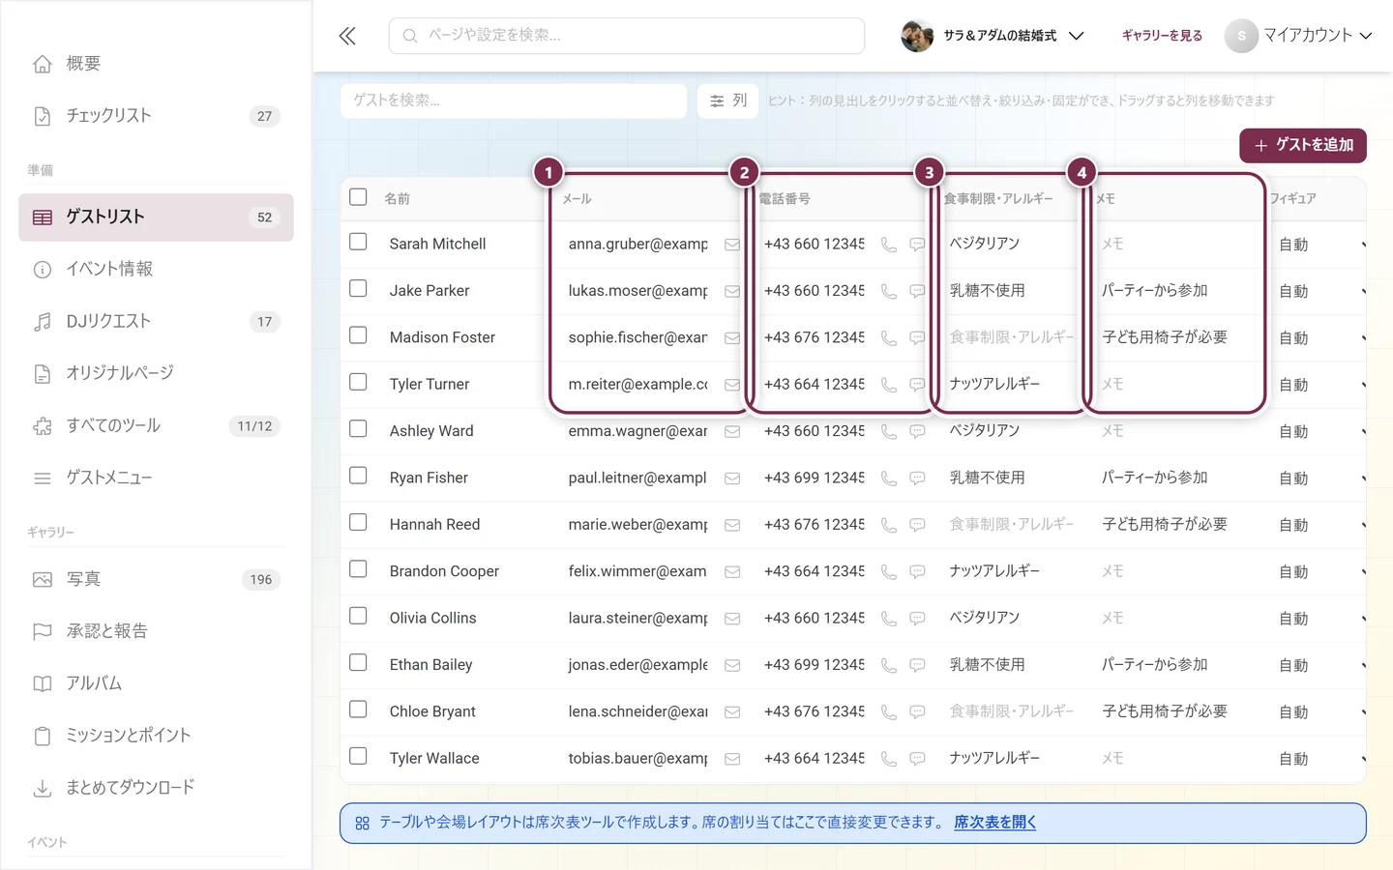Click the mail icon in Tyler Turner's row
Viewport: 1393px width, 870px height.
[732, 385]
